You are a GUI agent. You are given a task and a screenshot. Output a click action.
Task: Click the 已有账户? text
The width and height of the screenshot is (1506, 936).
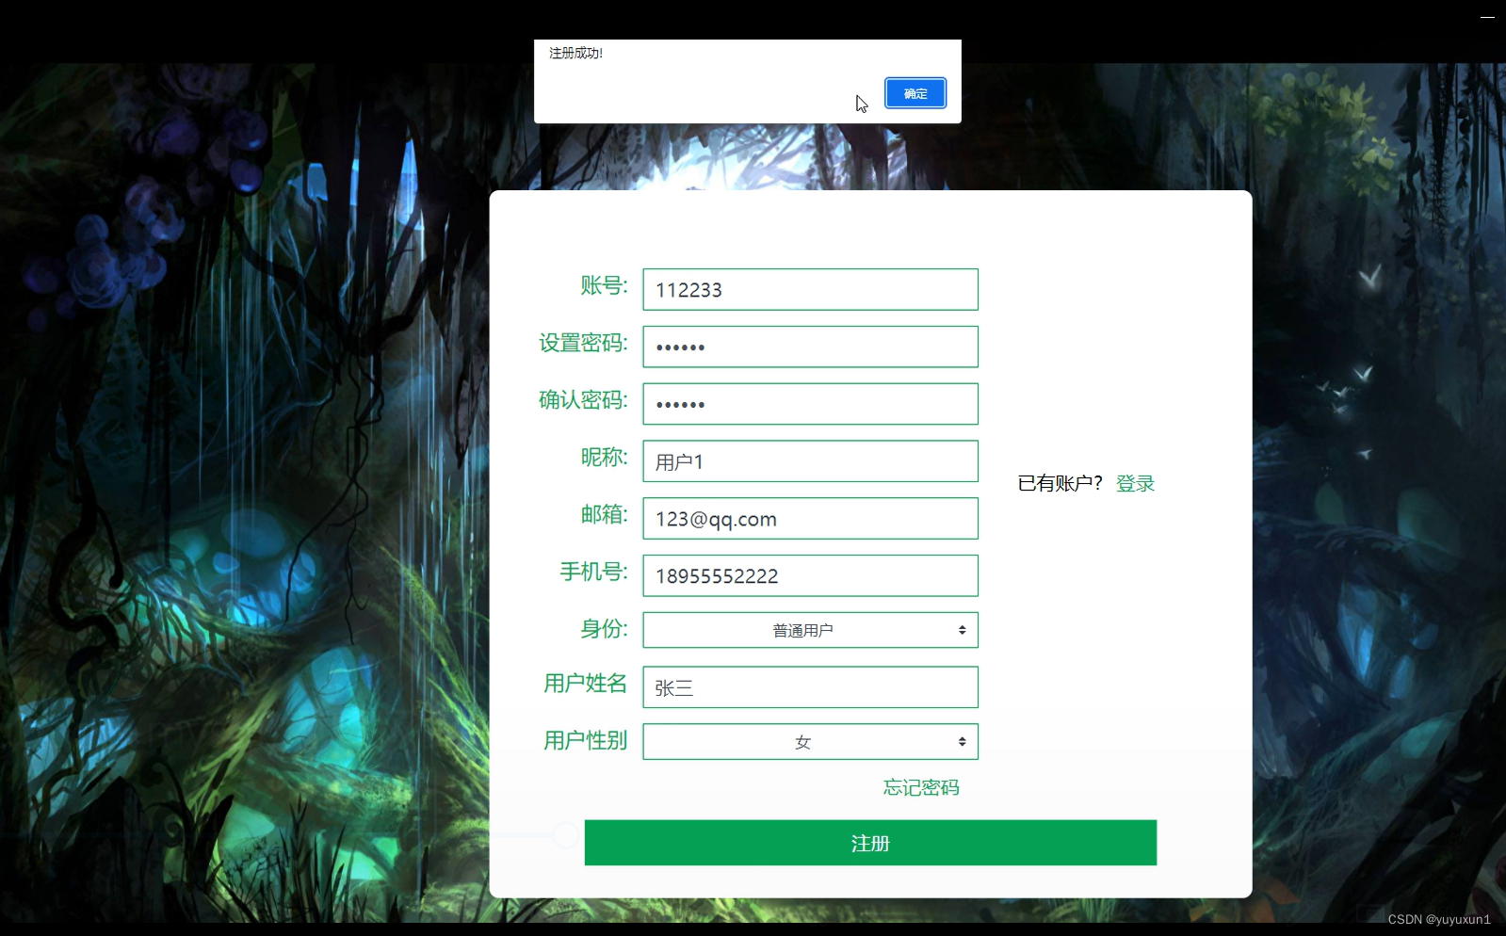pos(1061,483)
